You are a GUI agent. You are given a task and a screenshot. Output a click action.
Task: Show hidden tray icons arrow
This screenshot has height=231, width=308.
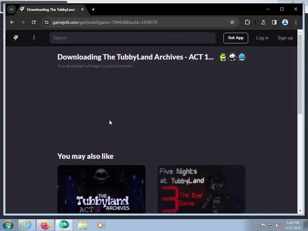256,225
